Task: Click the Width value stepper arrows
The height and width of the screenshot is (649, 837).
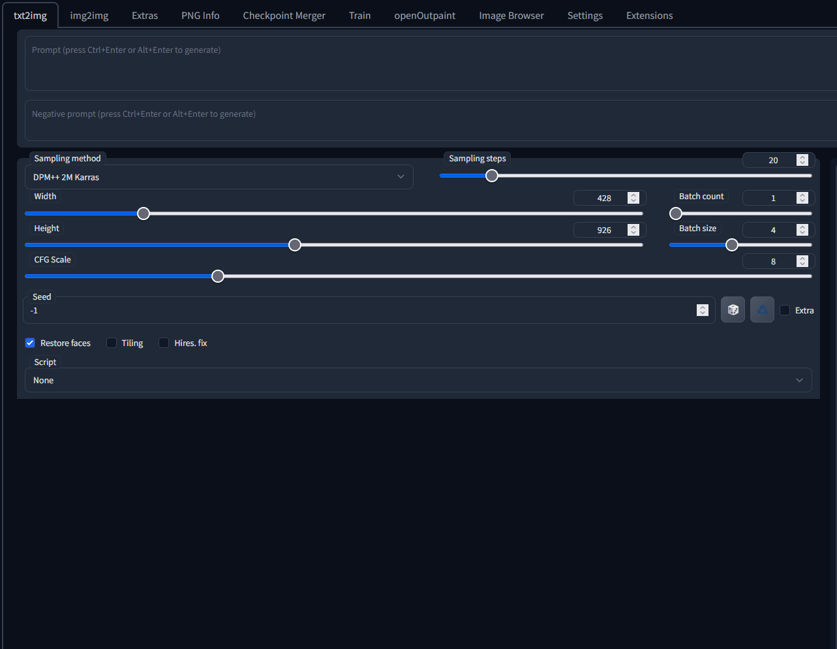Action: (x=633, y=198)
